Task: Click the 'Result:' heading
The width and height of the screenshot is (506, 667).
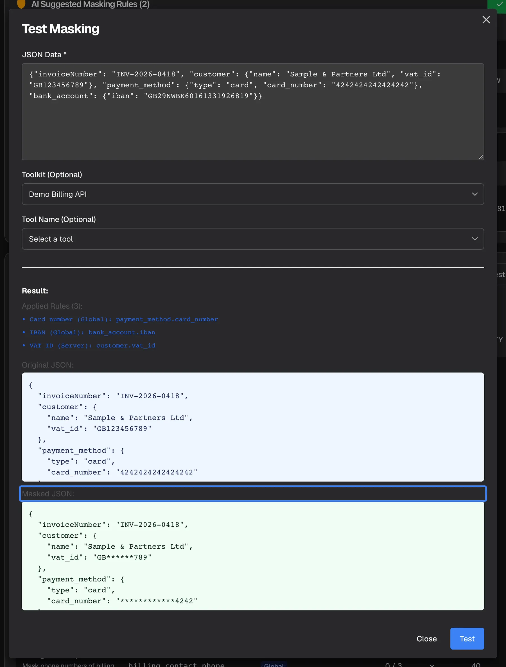Action: click(x=35, y=291)
